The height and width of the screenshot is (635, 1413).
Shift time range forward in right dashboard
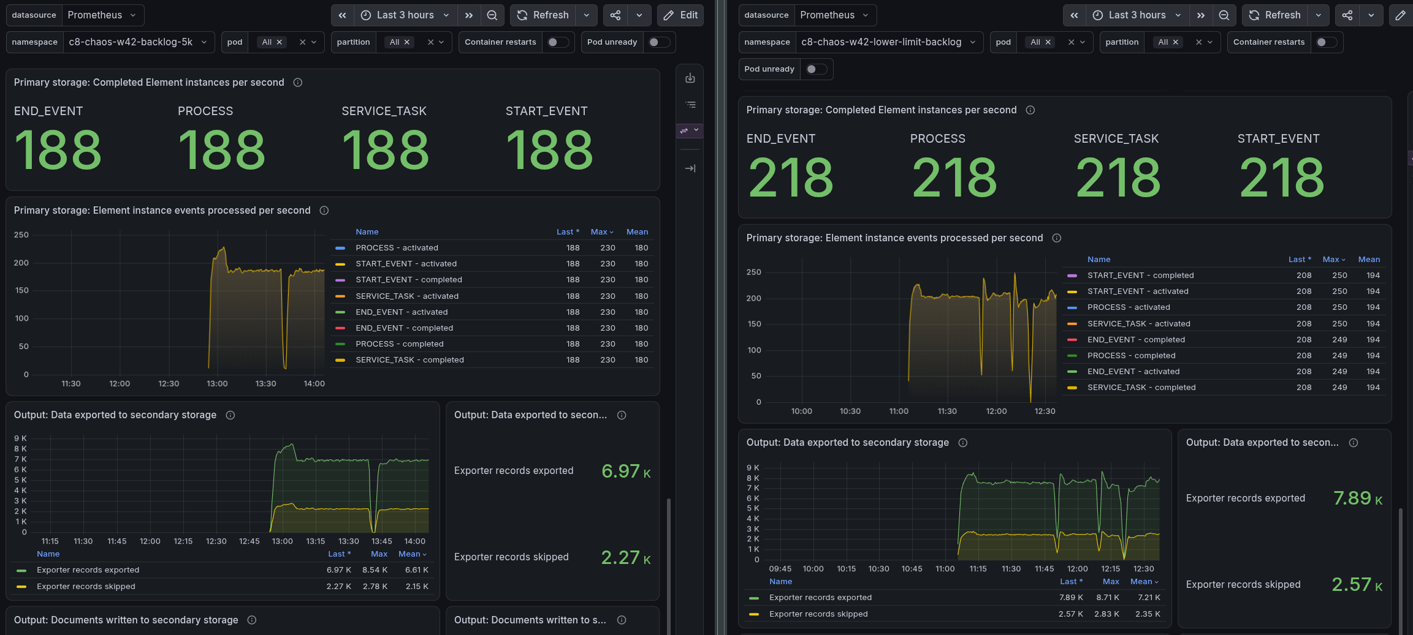point(1201,15)
